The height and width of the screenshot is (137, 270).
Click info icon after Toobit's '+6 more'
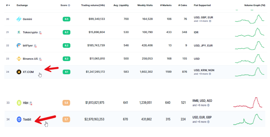pos(208,122)
